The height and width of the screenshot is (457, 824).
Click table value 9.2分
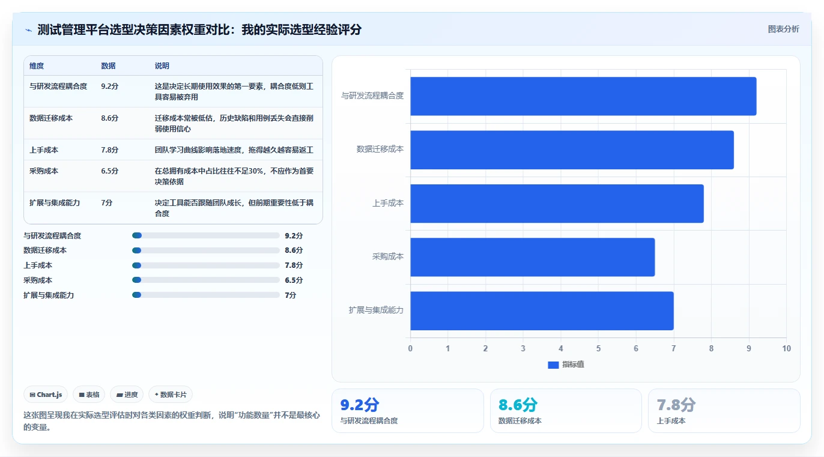pos(110,86)
